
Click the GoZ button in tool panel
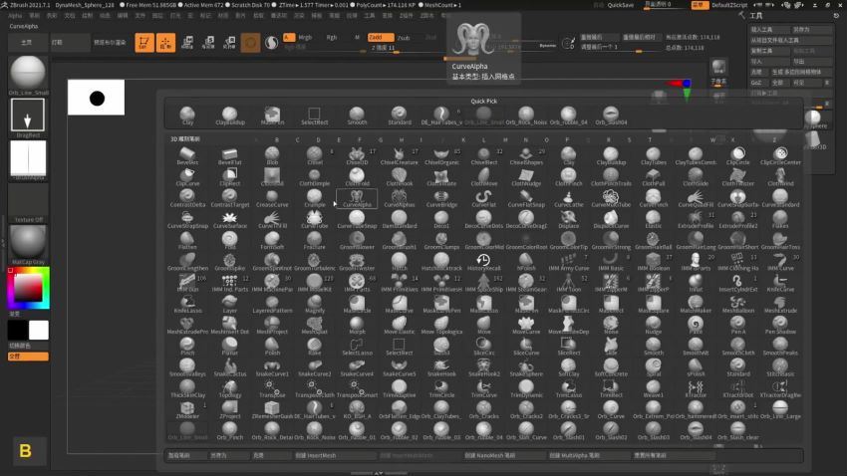coord(756,83)
